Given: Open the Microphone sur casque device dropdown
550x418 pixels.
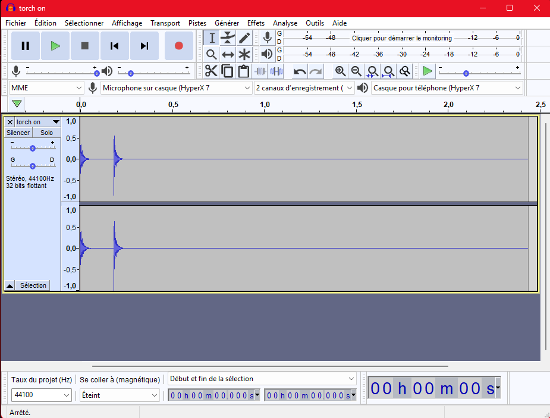Looking at the screenshot, I should pyautogui.click(x=177, y=87).
